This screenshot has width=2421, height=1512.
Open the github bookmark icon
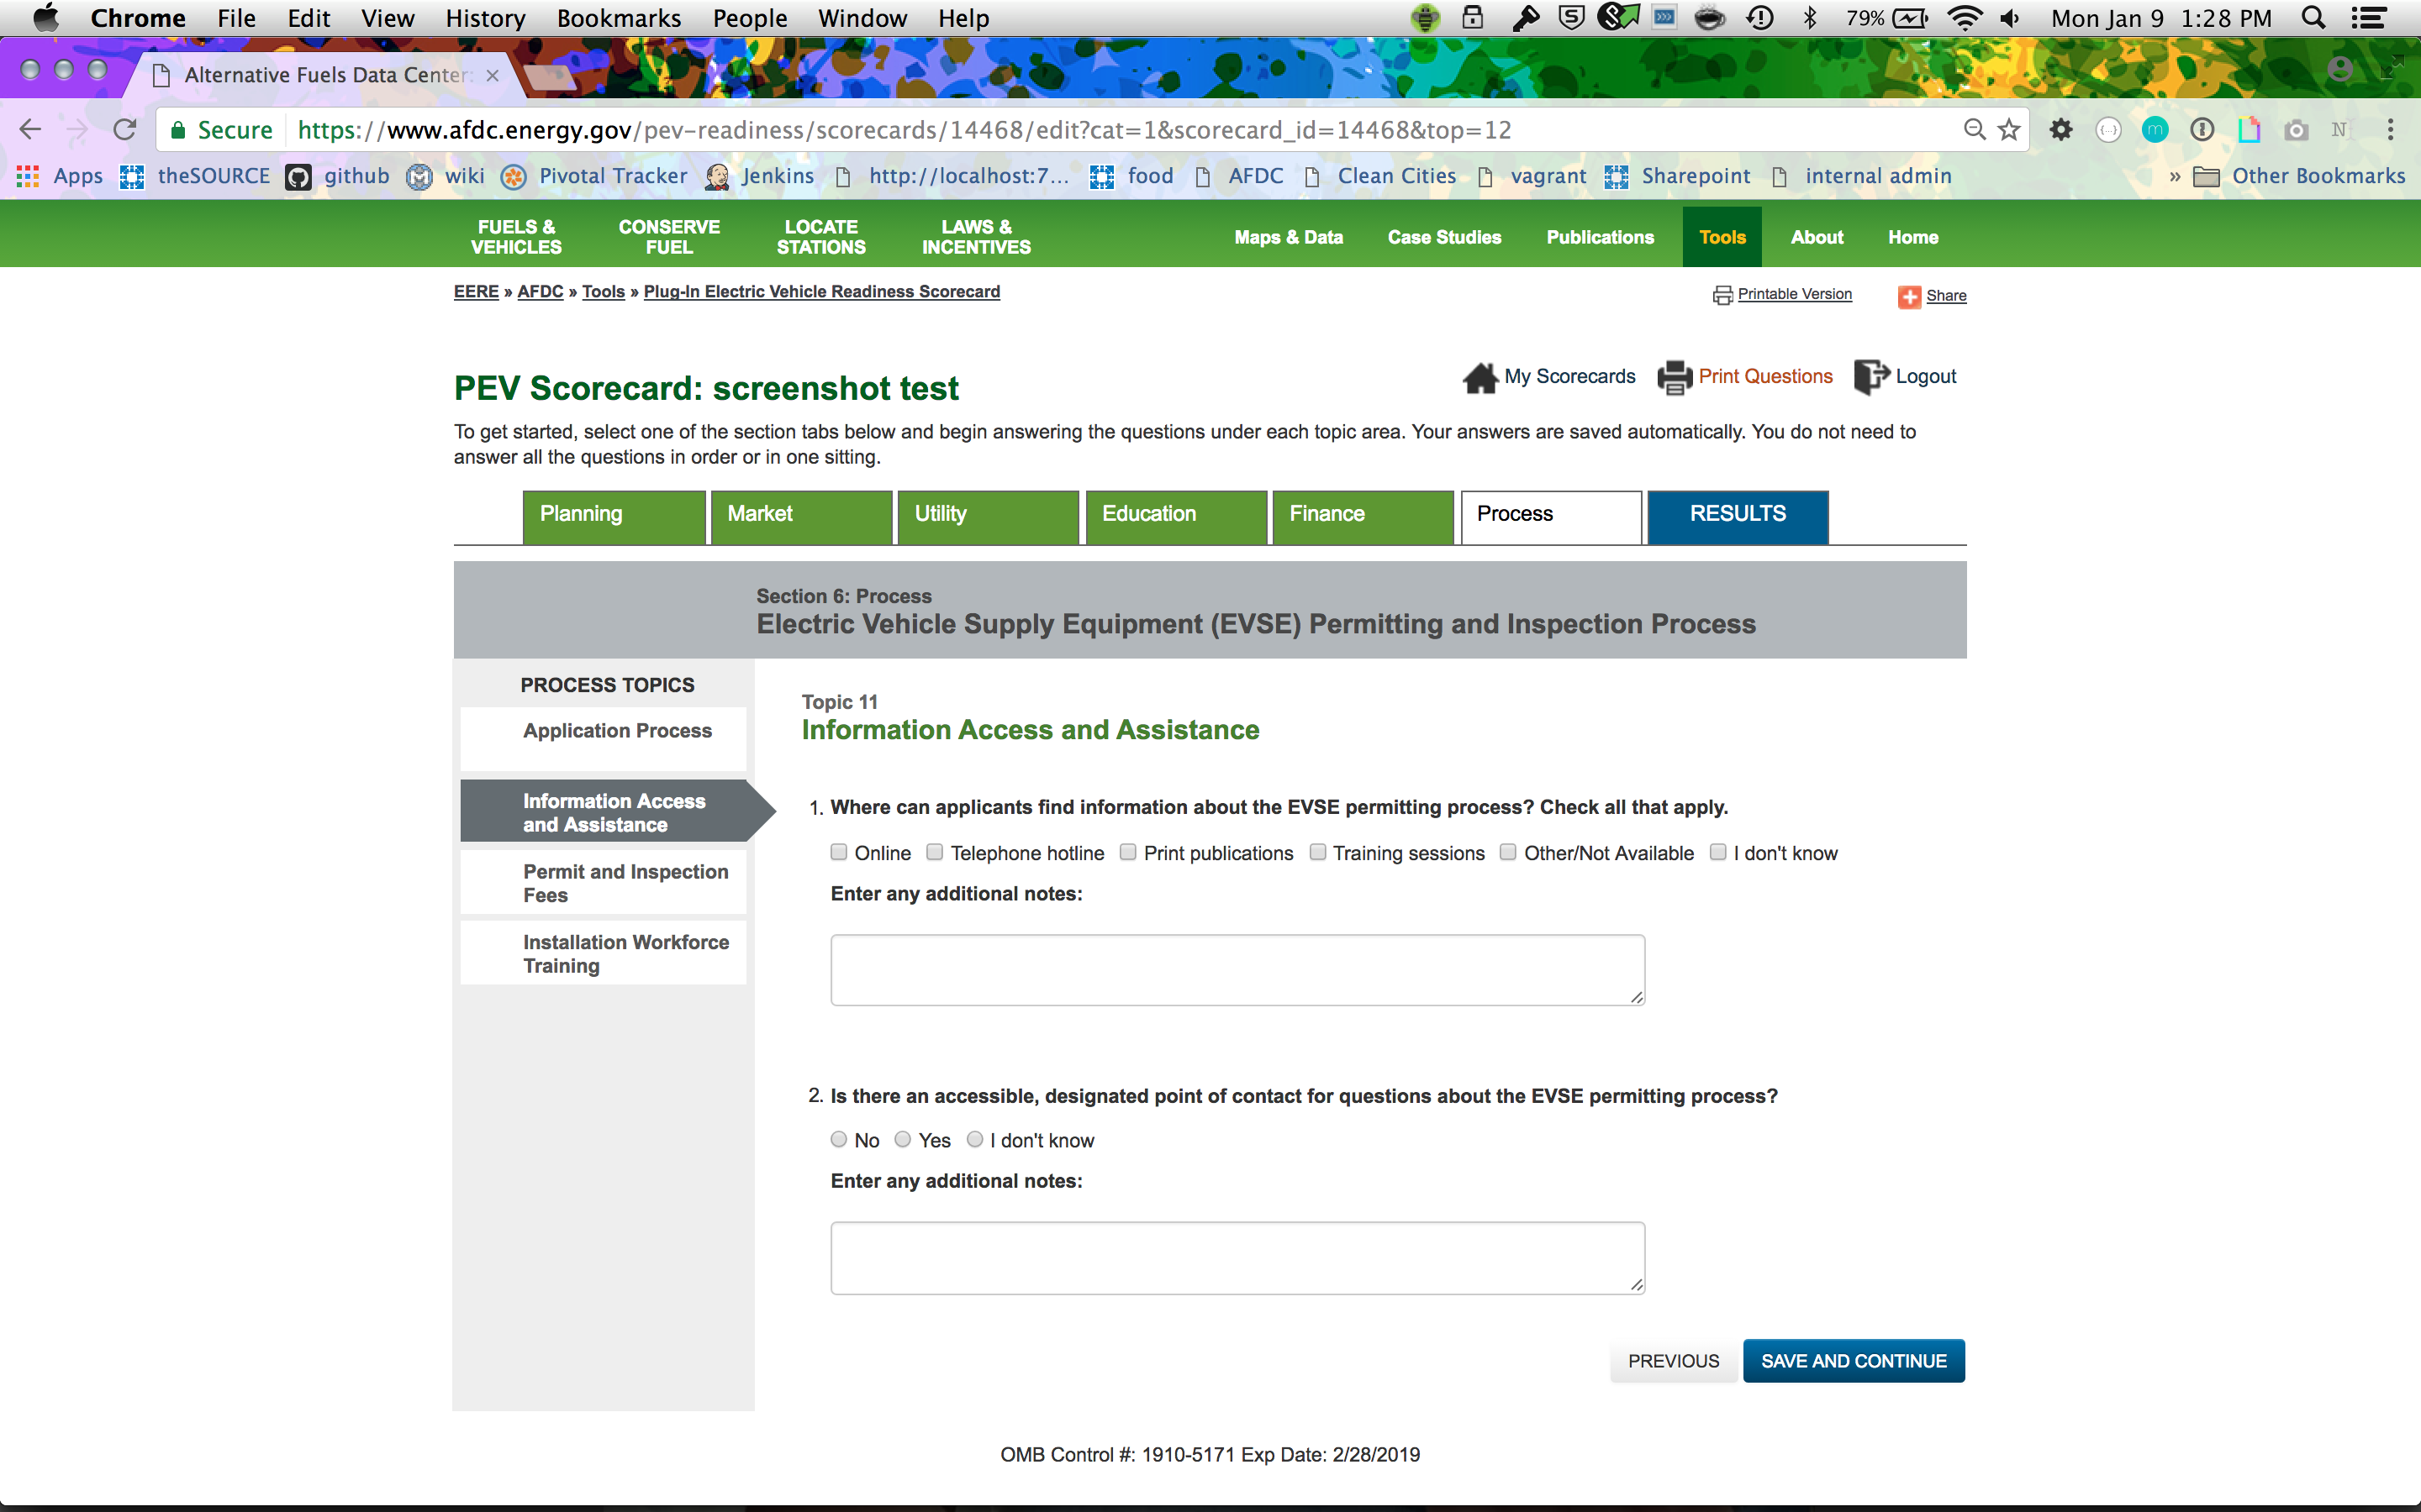298,177
